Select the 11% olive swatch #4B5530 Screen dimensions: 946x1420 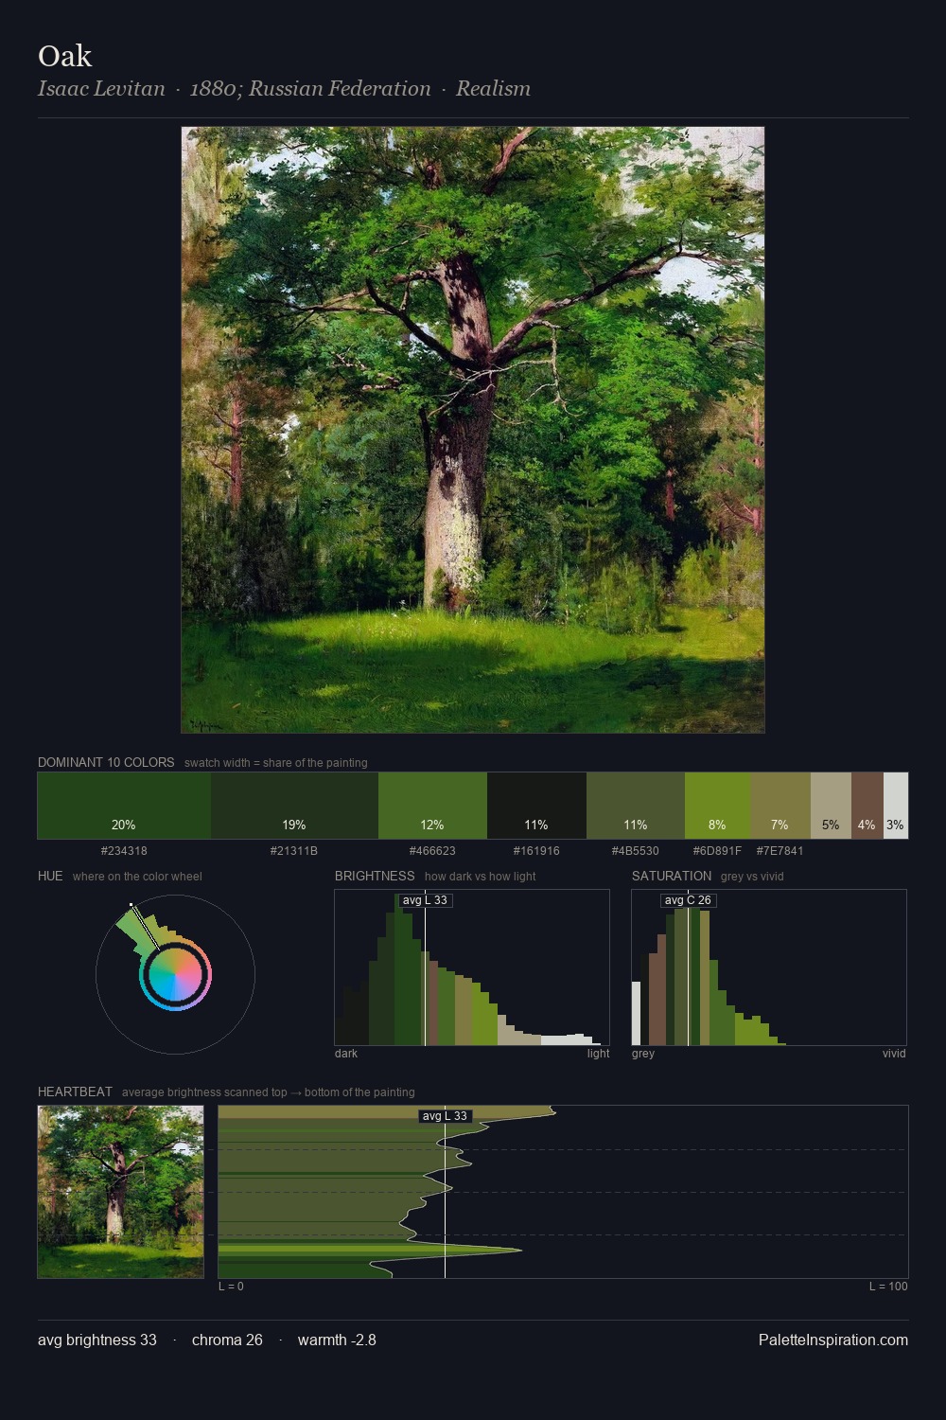[x=636, y=806]
